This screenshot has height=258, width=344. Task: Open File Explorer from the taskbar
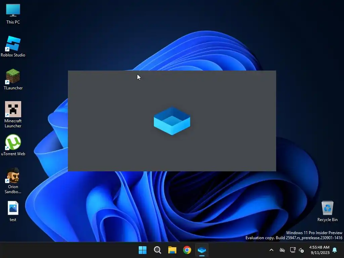tap(172, 250)
